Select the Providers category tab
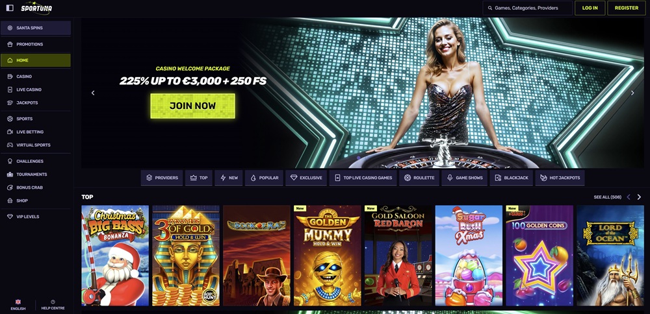The image size is (650, 314). [x=162, y=178]
